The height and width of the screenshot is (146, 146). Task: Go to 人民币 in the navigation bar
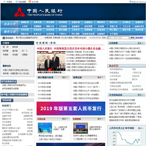25,26
